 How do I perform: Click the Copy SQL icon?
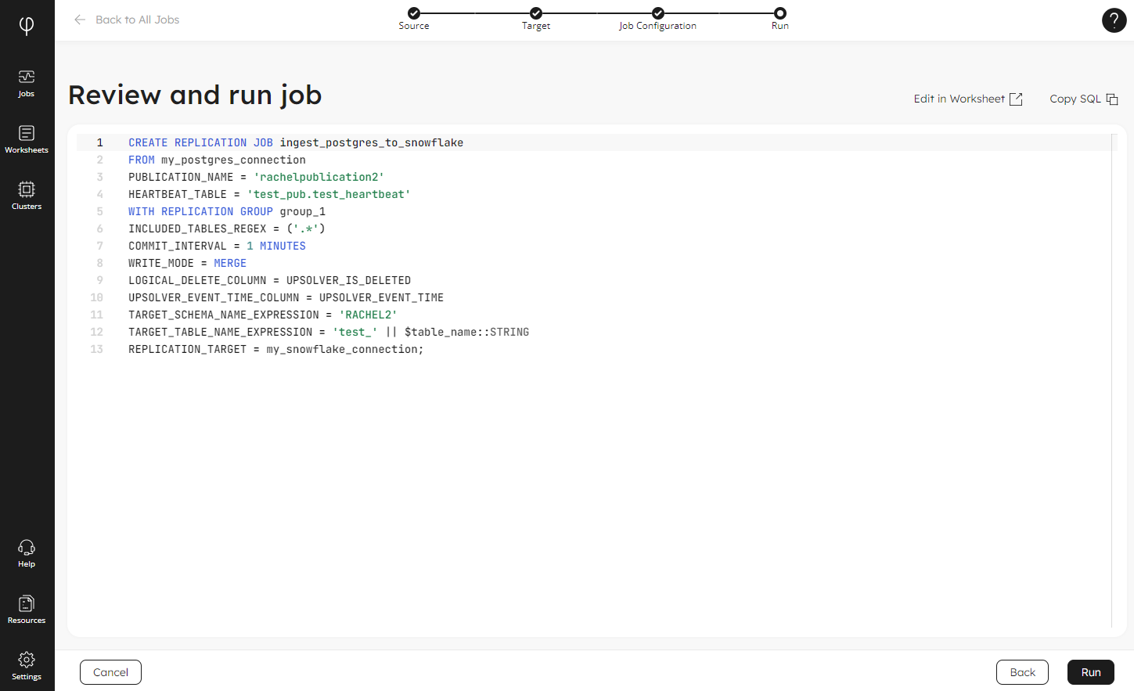pos(1111,99)
